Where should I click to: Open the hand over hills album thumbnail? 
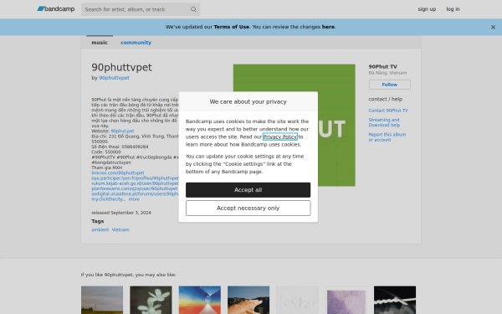pos(248,300)
